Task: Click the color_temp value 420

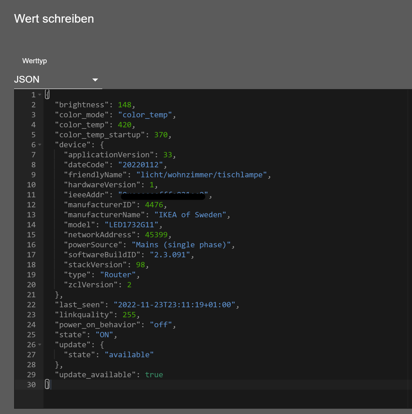Action: [x=125, y=125]
